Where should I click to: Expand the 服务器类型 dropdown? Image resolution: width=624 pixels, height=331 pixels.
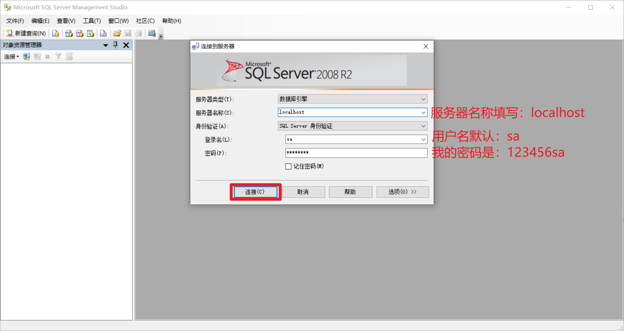click(423, 99)
